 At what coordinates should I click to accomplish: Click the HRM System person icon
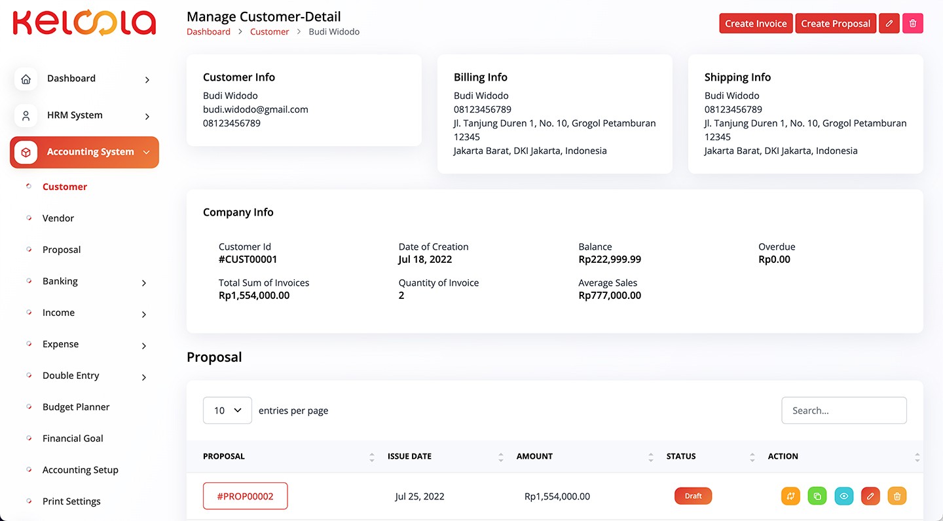26,115
